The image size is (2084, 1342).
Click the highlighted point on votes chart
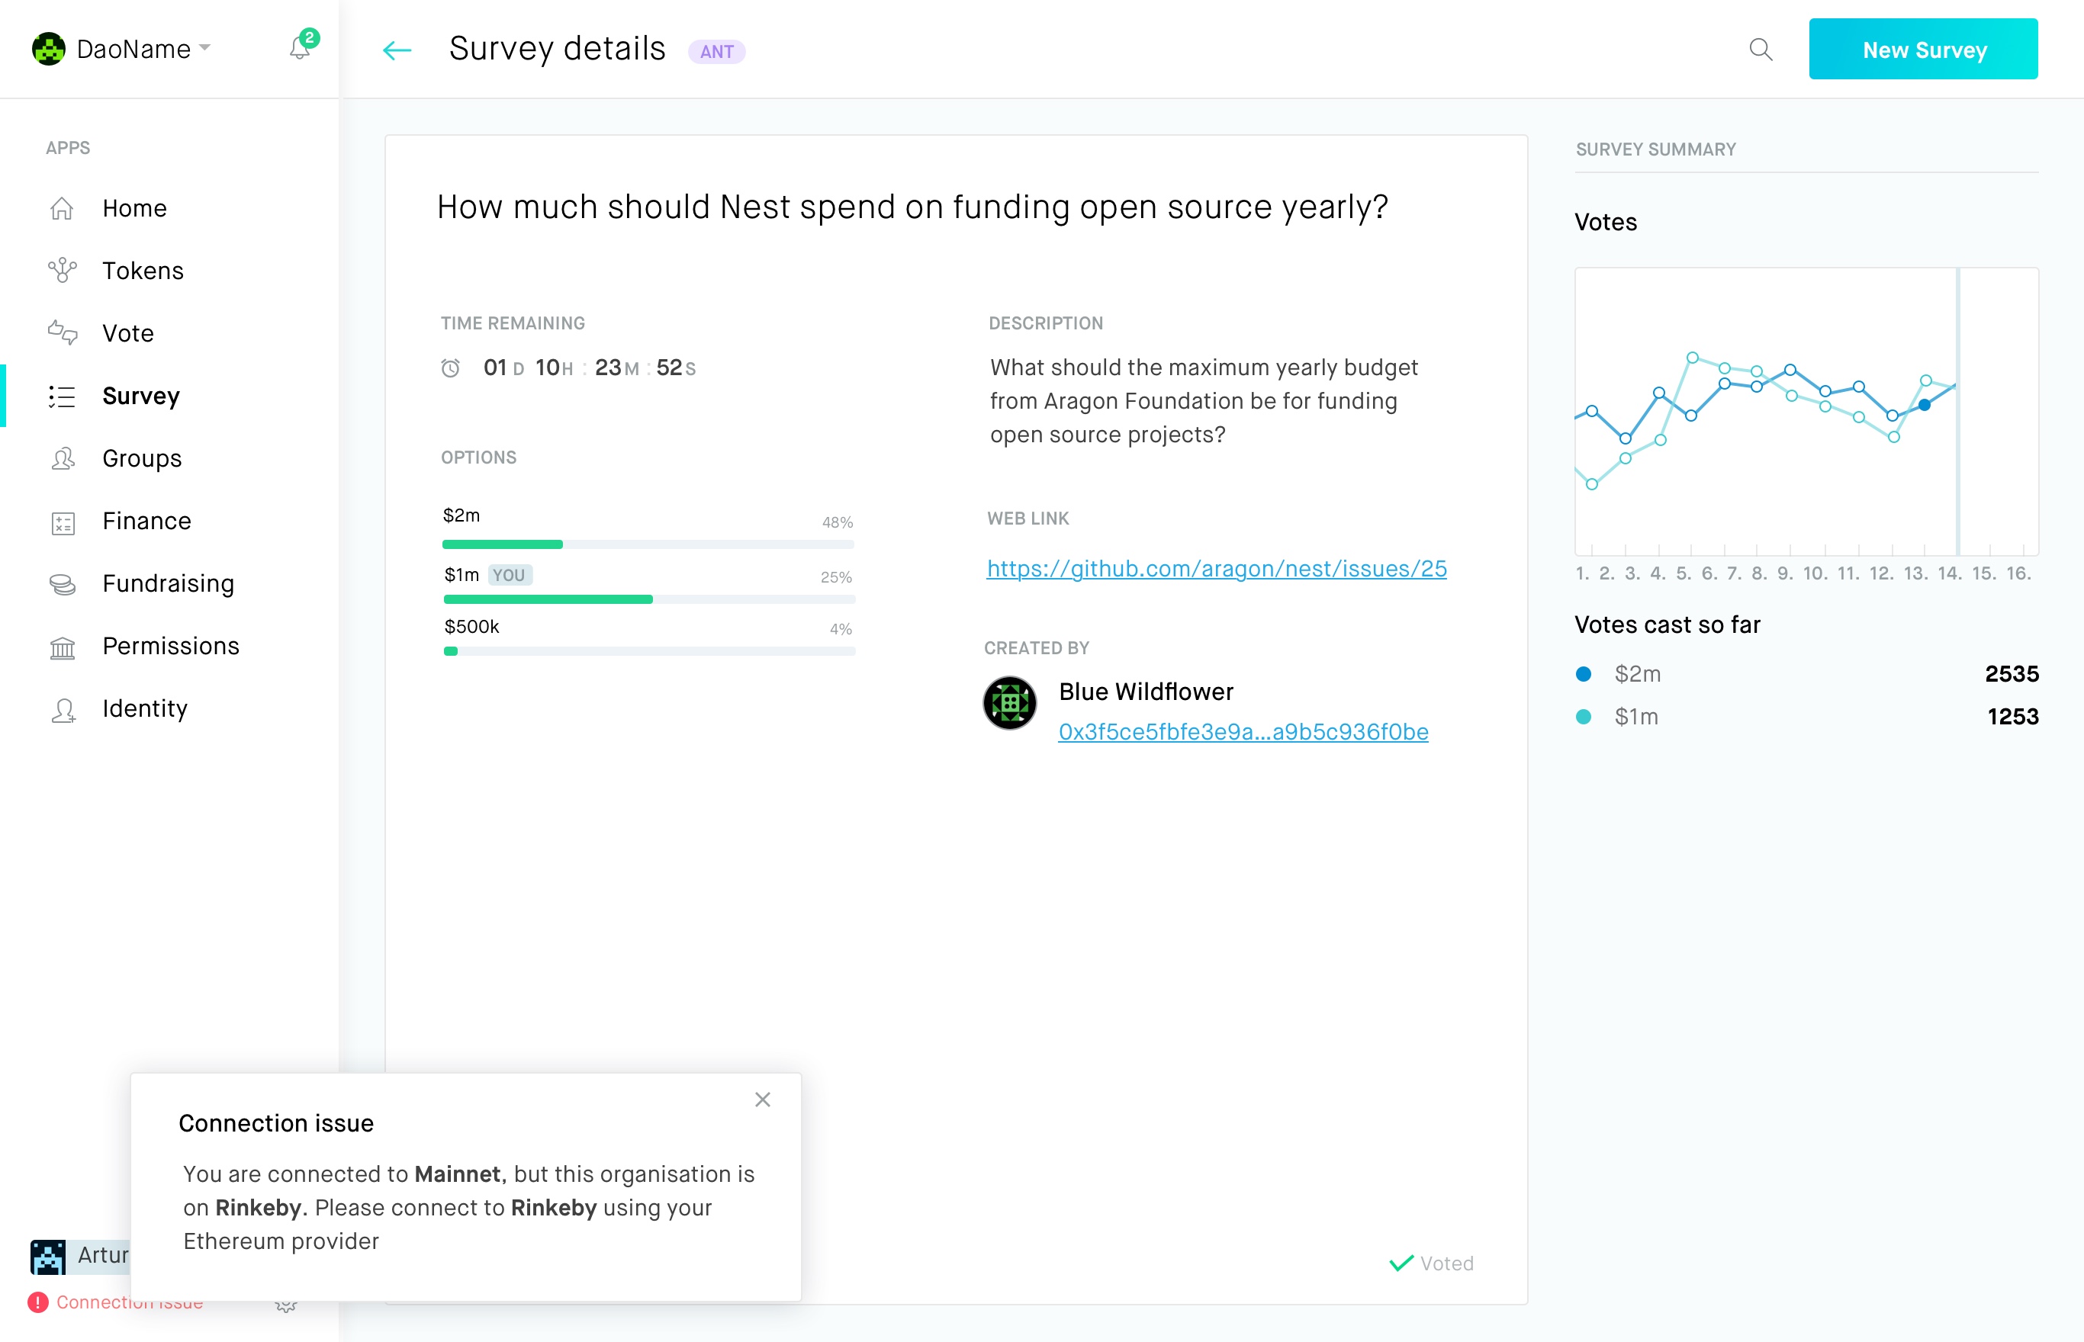coord(1925,404)
